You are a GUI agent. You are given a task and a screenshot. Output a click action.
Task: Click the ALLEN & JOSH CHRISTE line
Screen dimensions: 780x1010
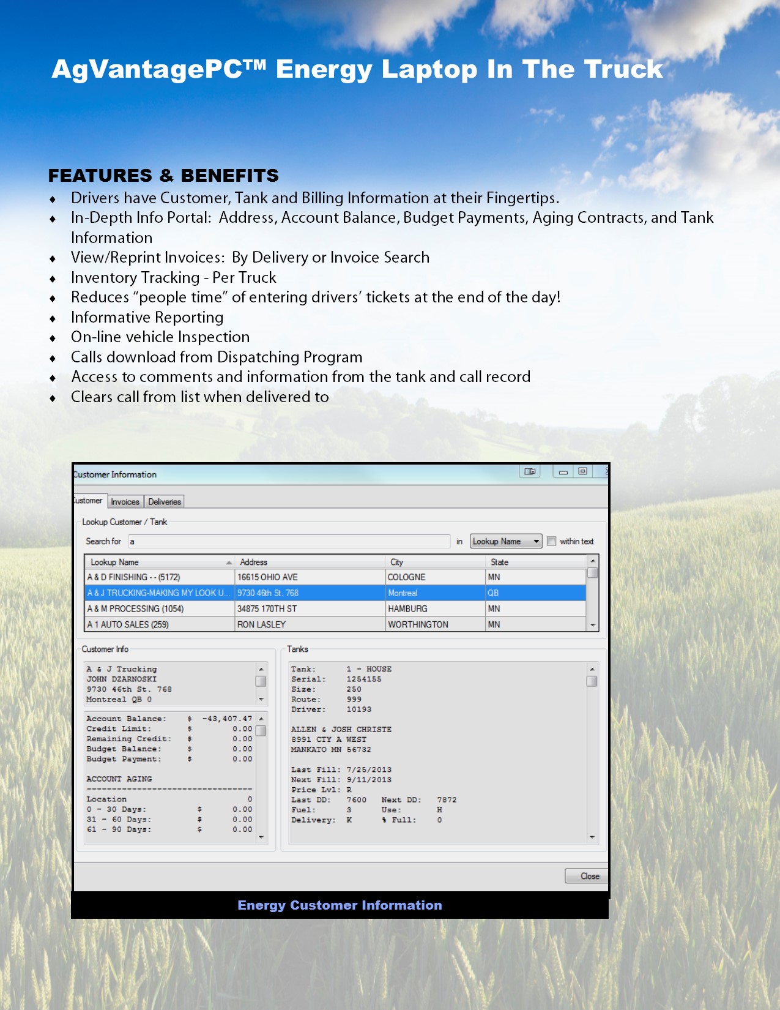point(341,730)
